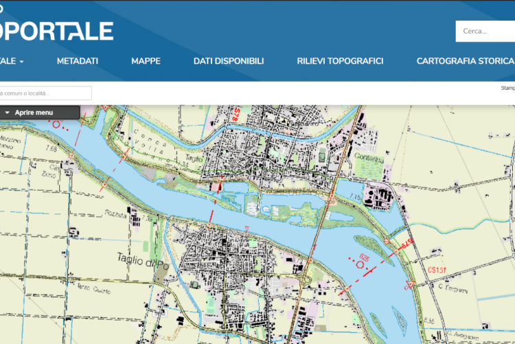Open Dati Disponibili page

pos(229,61)
